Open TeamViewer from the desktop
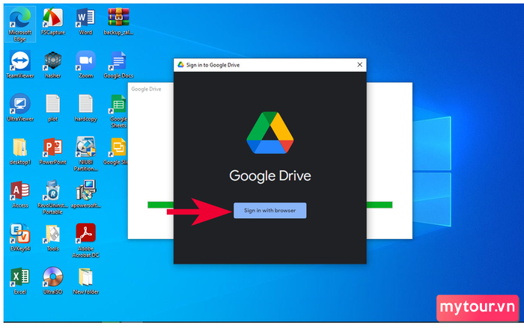Viewport: 524px width, 328px height. click(x=20, y=65)
